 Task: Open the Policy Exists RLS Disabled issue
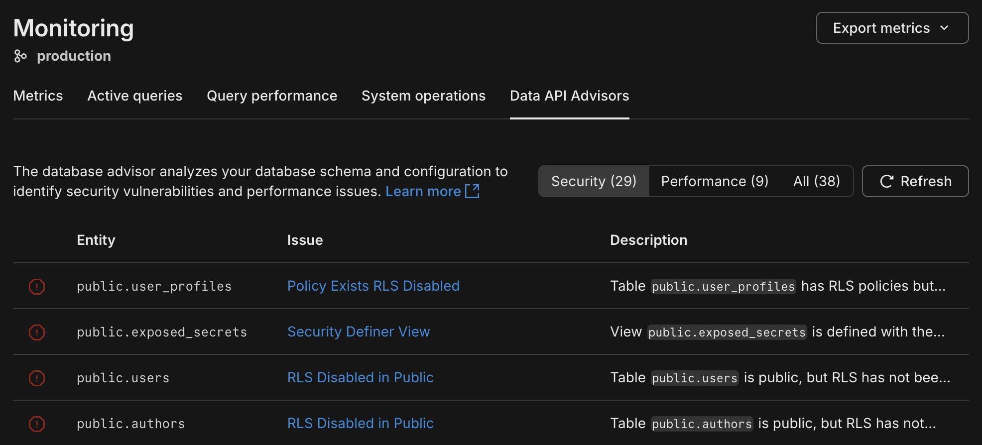[x=373, y=286]
